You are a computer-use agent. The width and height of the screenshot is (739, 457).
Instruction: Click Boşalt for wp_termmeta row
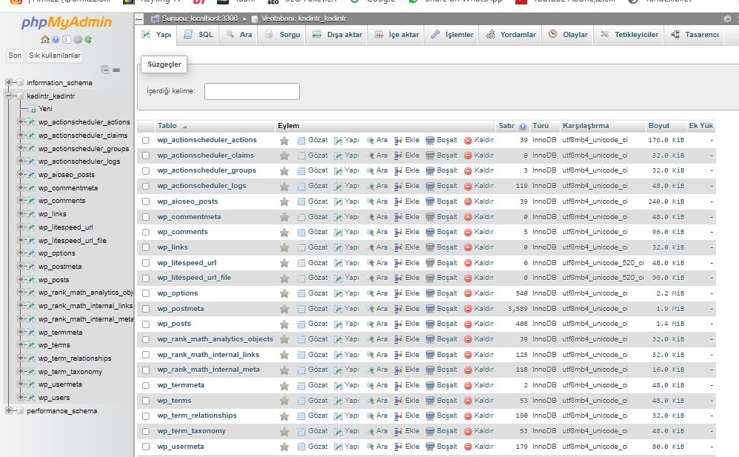[441, 385]
